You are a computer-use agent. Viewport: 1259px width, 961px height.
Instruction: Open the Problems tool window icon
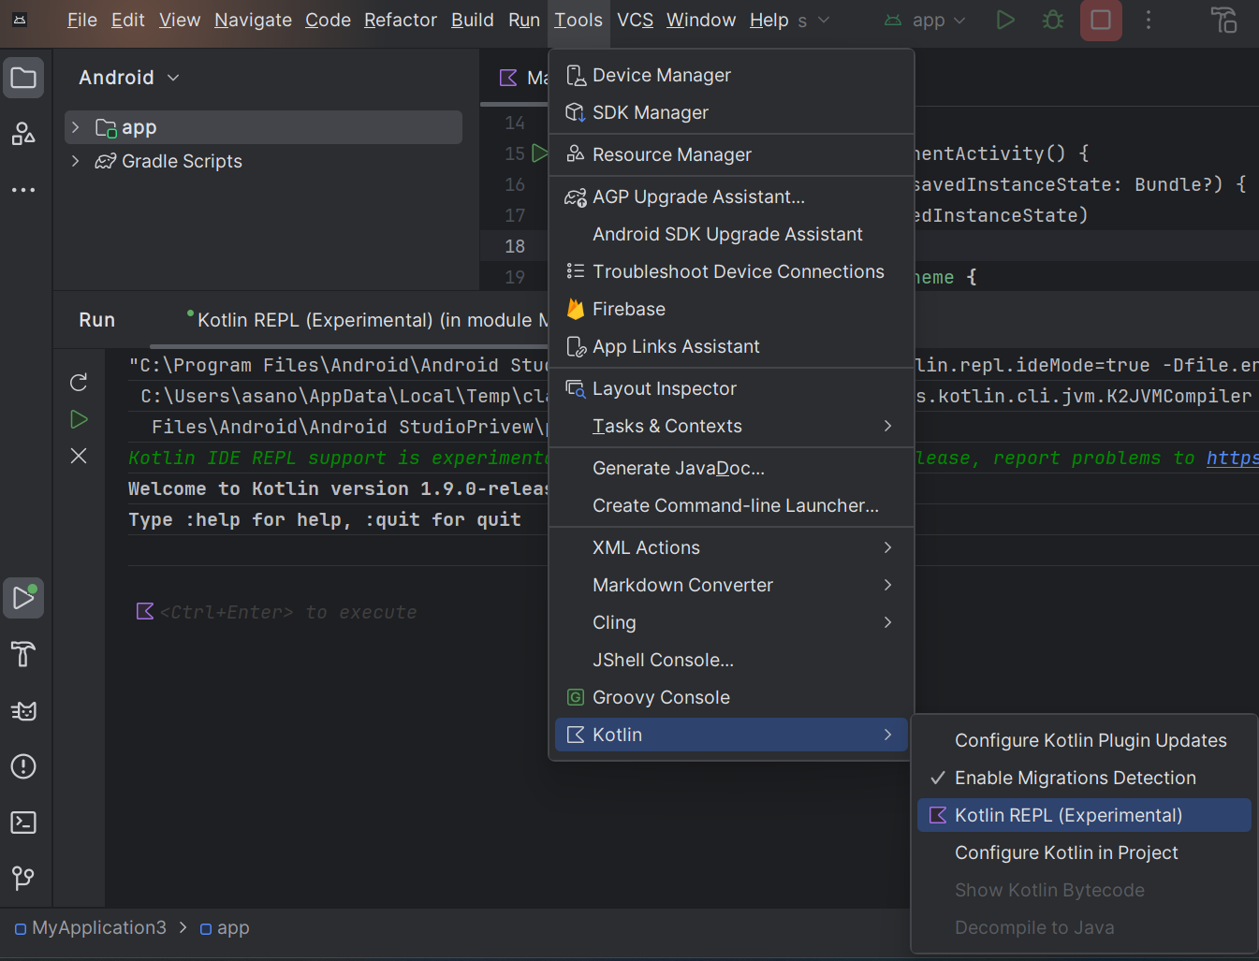23,766
